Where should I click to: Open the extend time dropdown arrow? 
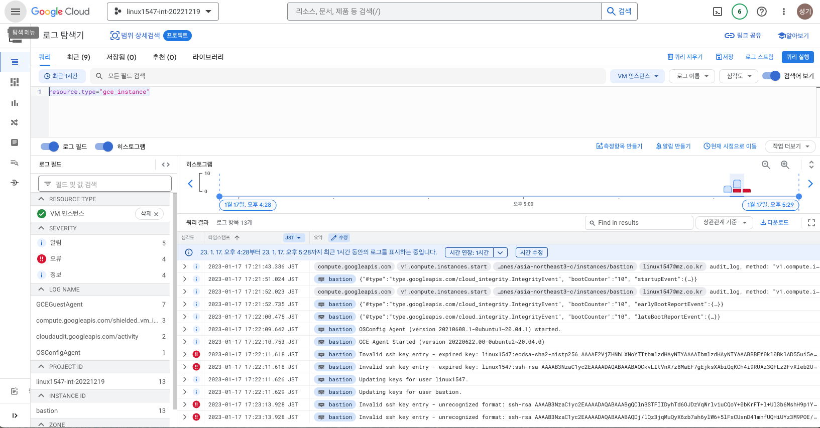[501, 253]
